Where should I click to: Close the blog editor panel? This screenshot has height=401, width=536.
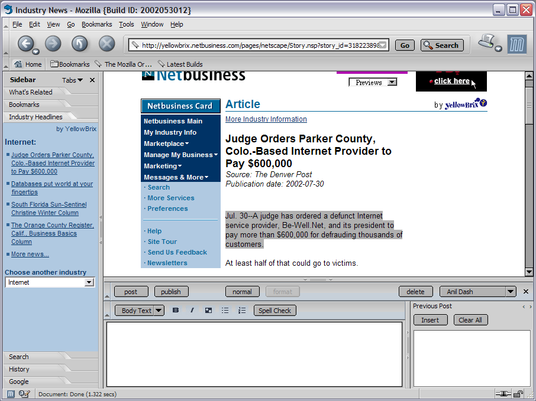526,292
